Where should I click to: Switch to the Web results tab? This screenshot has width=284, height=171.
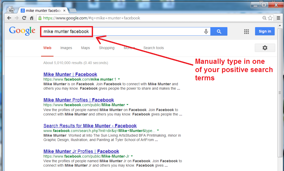tap(47, 48)
